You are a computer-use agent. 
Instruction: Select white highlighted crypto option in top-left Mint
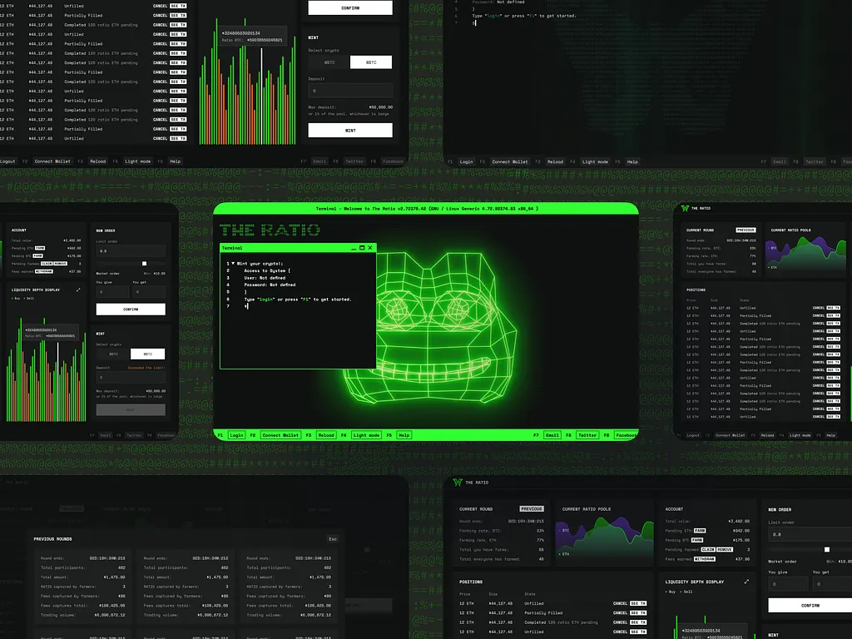pos(371,62)
